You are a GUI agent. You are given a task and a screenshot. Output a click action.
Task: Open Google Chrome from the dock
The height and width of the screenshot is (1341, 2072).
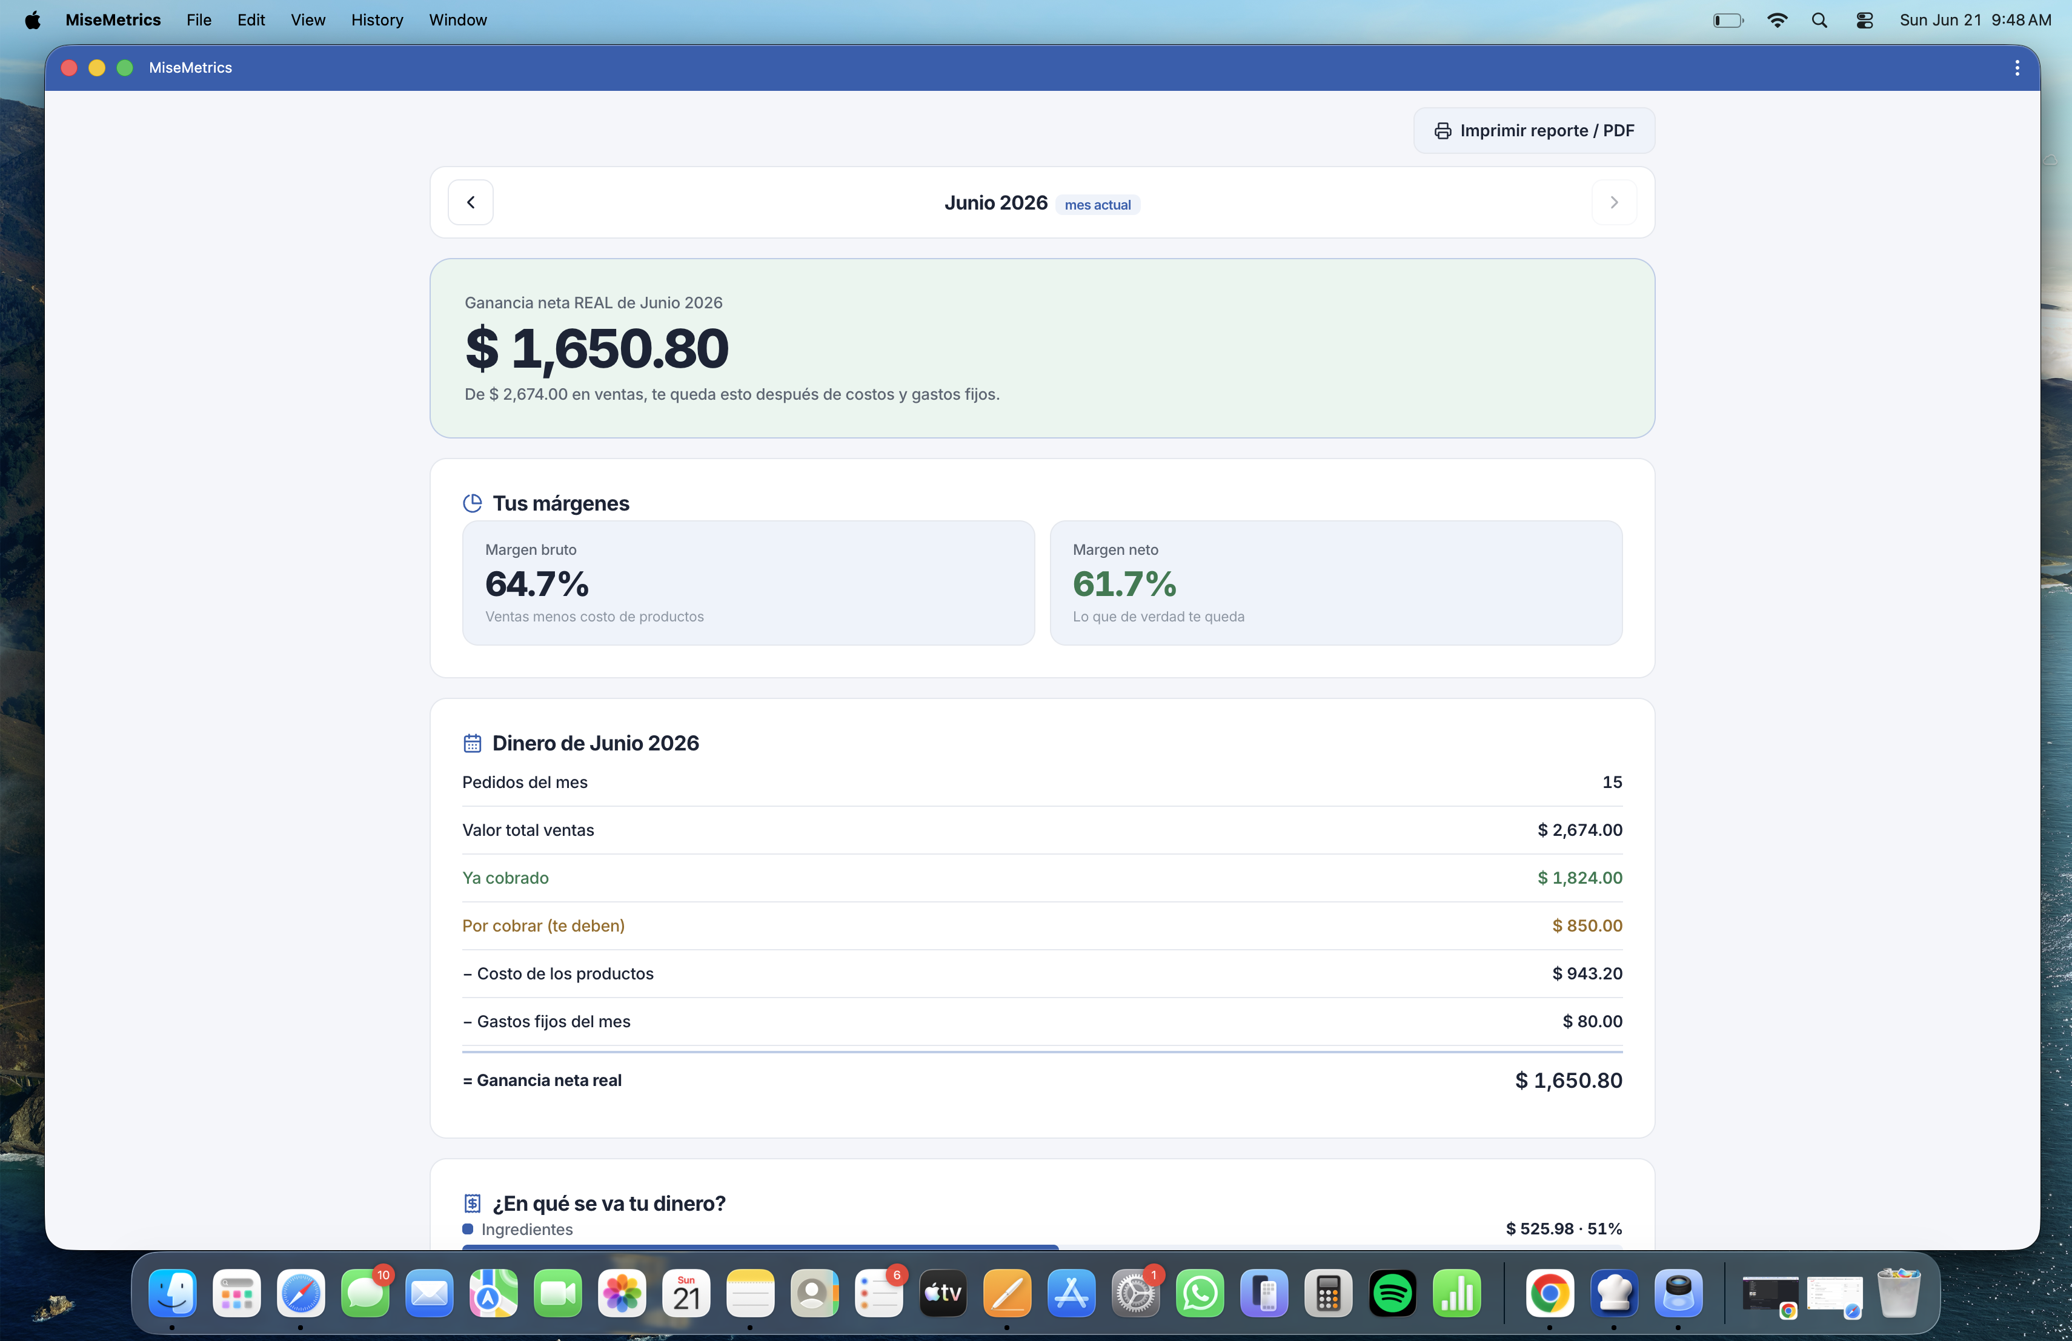[x=1550, y=1293]
